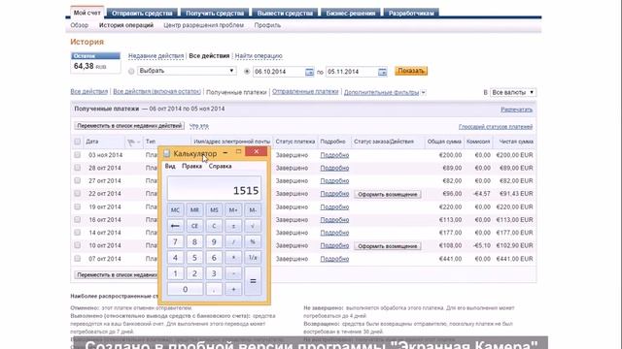Click calculator decimal comma button
Image resolution: width=622 pixels, height=349 pixels.
coord(214,289)
